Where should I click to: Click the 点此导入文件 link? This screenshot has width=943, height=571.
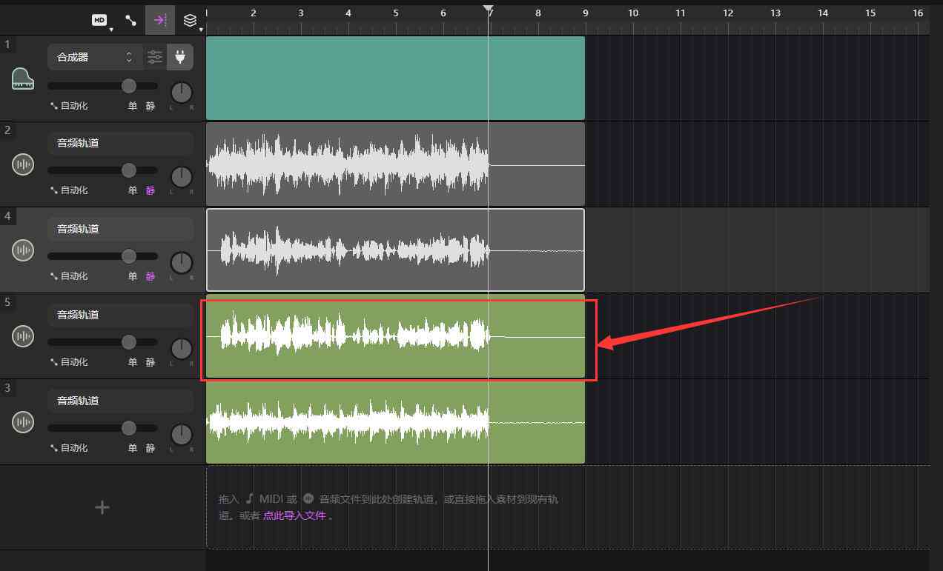coord(294,515)
